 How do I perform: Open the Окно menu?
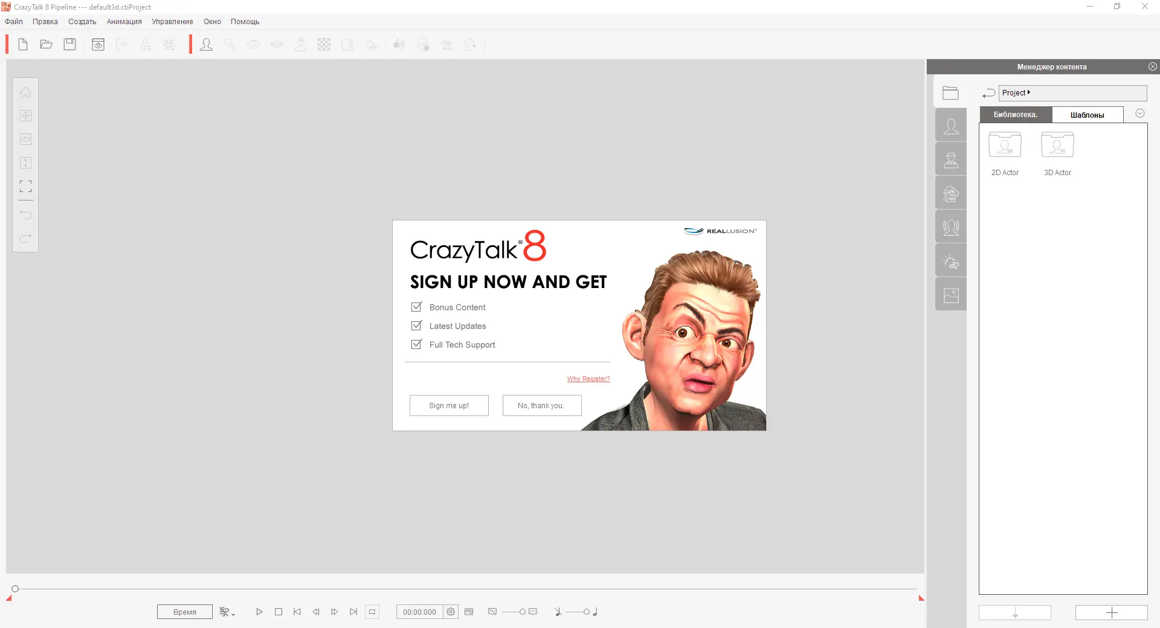point(212,22)
